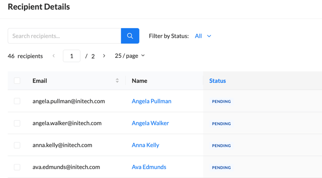The height and width of the screenshot is (178, 322).
Task: Open the 25 / page size dropdown
Action: pyautogui.click(x=130, y=56)
